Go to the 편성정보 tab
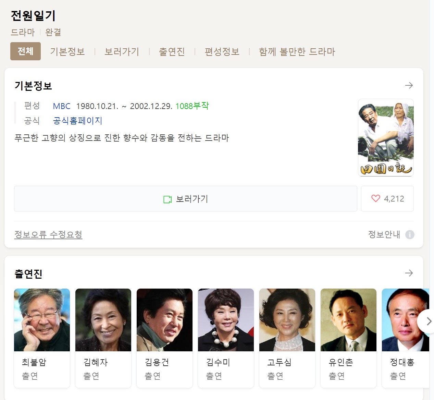This screenshot has width=434, height=400. coord(222,51)
